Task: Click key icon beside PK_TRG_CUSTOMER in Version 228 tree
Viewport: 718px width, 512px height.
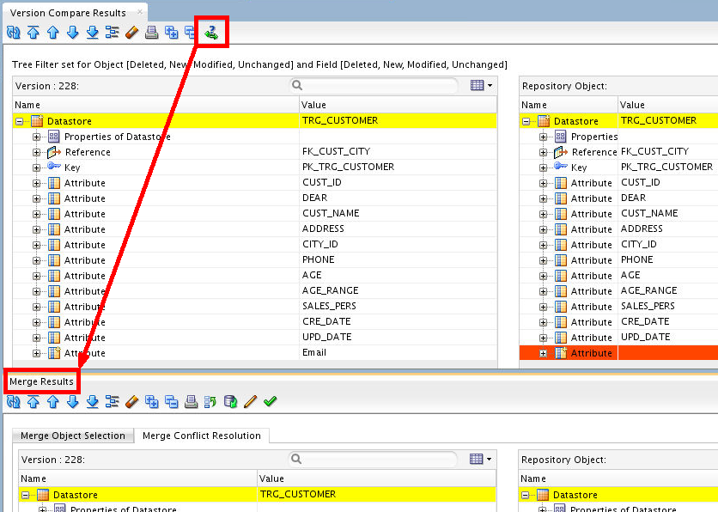Action: click(x=54, y=167)
